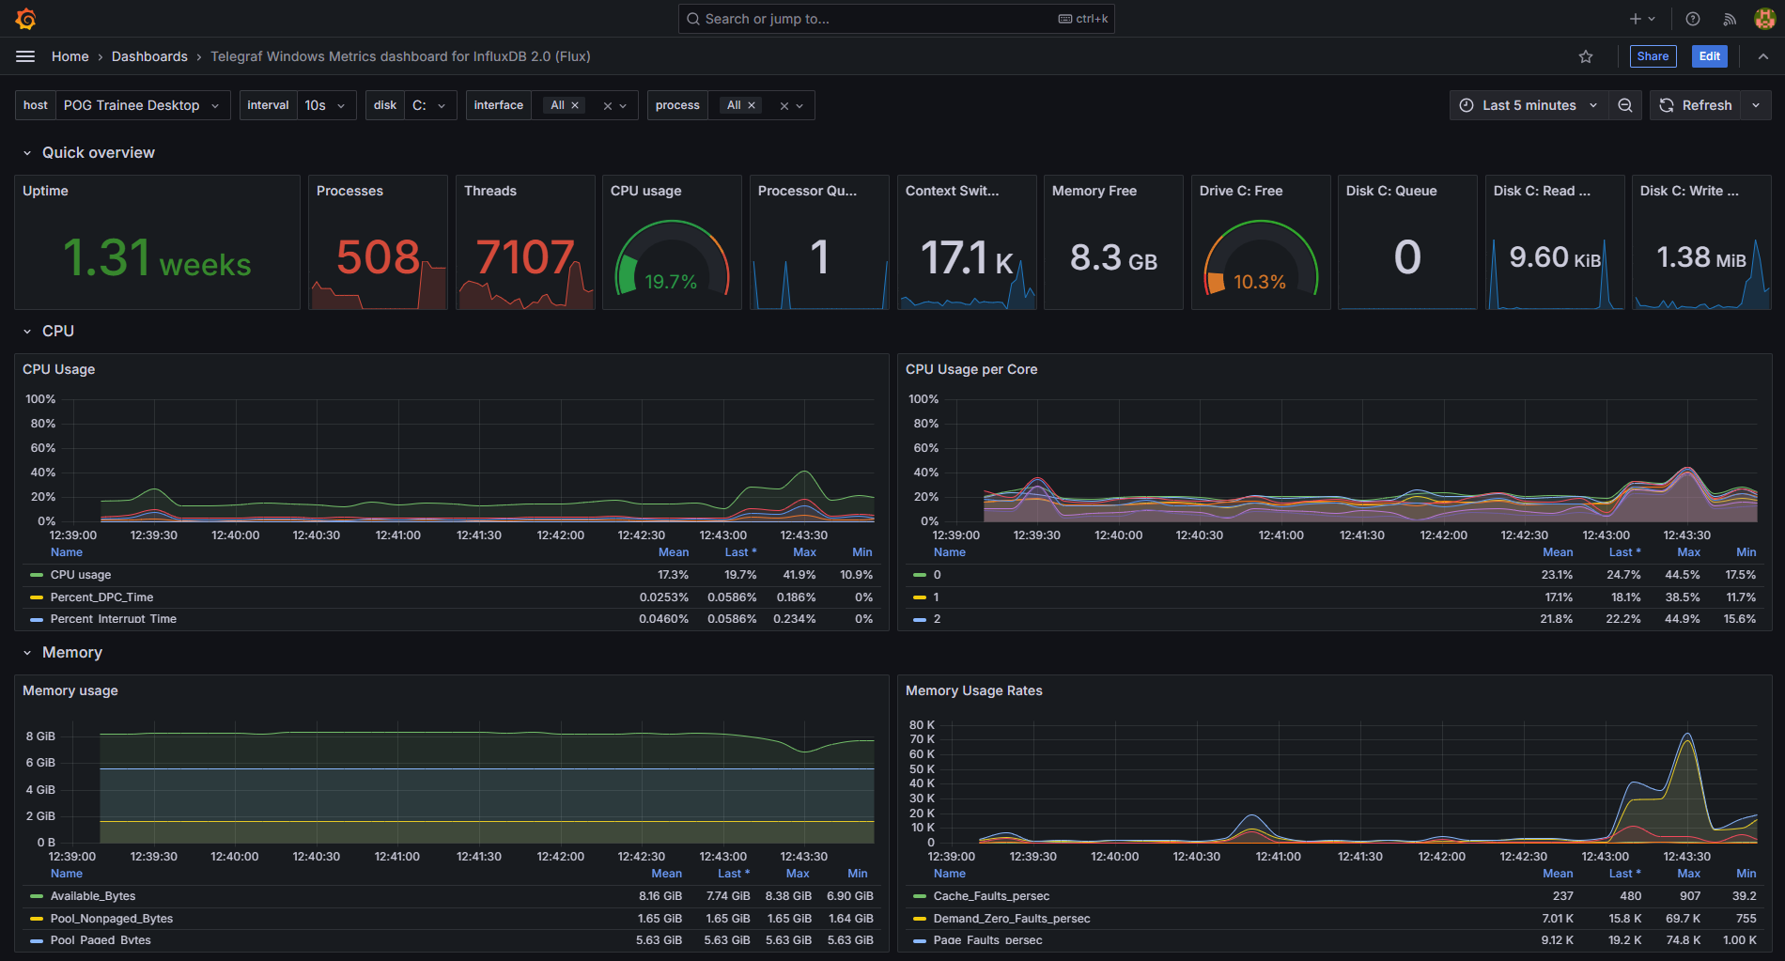Open the hamburger navigation menu
The width and height of the screenshot is (1785, 961).
[x=25, y=56]
